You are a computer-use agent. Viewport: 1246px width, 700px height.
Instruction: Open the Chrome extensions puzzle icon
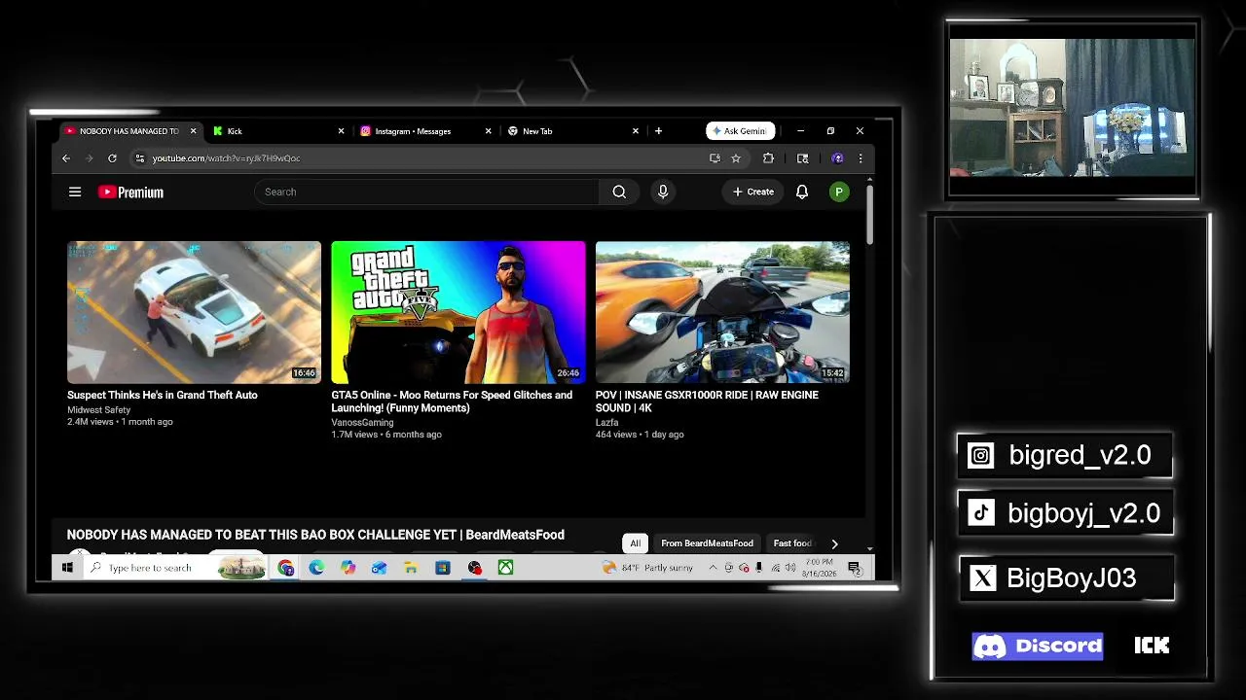coord(768,158)
